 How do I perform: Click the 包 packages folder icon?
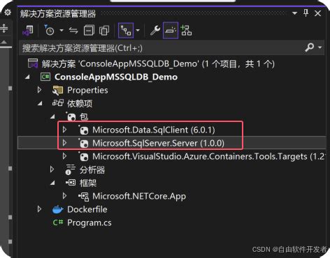click(71, 116)
